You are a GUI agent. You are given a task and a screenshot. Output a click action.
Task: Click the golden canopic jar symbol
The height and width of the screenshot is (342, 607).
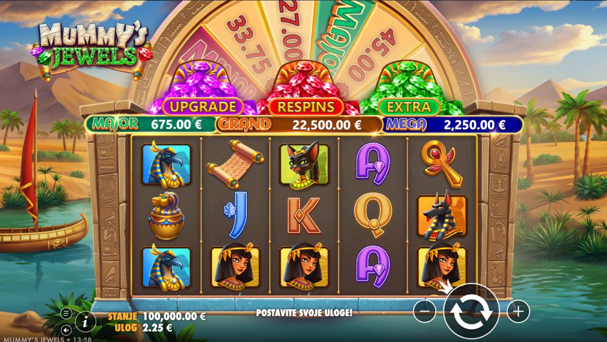(x=166, y=216)
